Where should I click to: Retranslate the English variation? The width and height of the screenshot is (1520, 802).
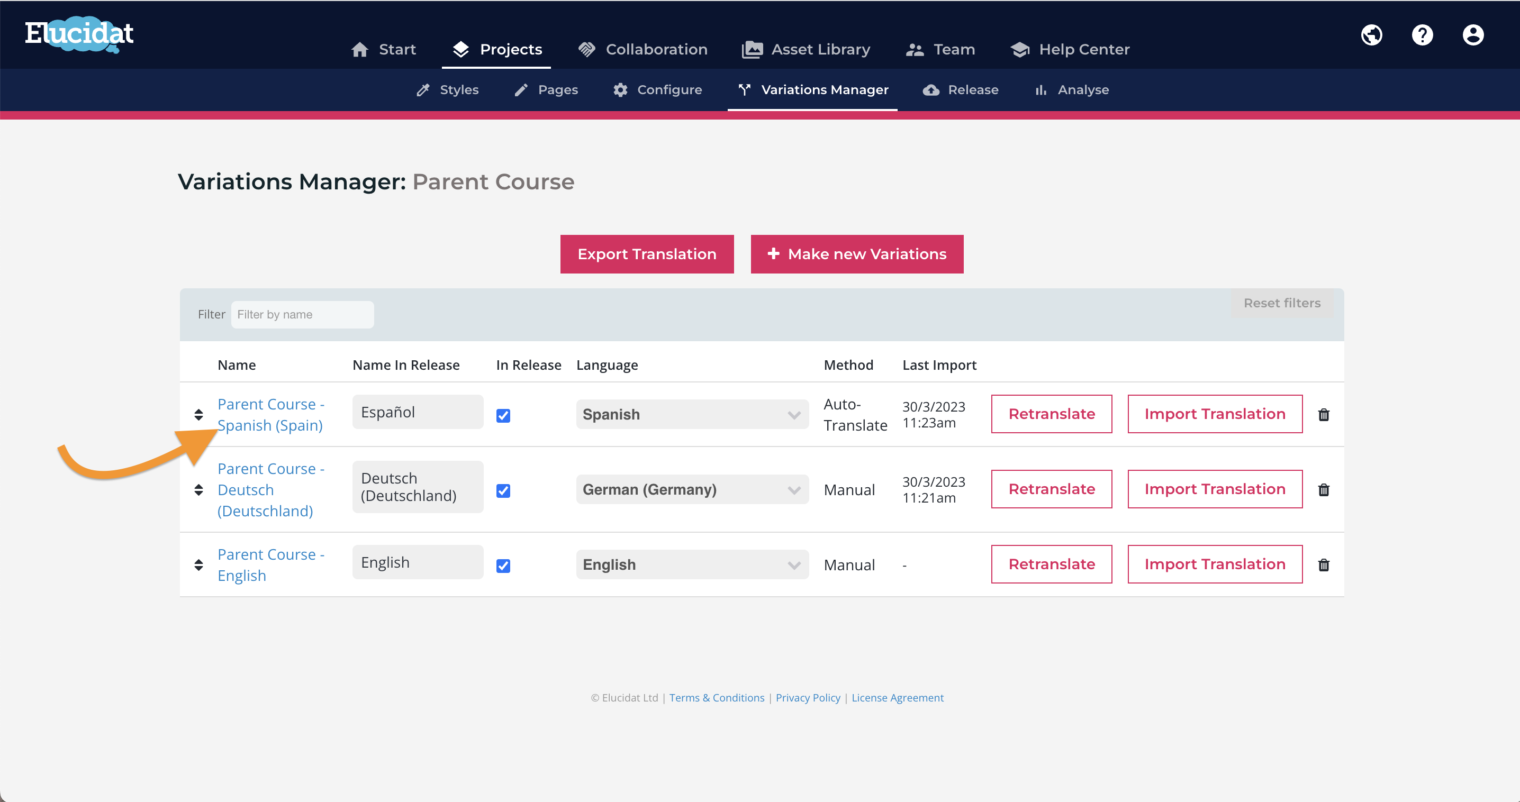pyautogui.click(x=1052, y=564)
